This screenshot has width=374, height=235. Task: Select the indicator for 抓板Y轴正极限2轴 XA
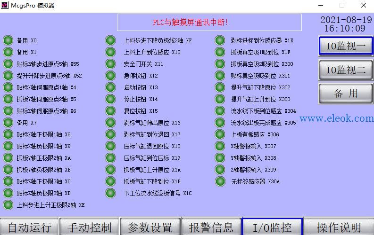pyautogui.click(x=8, y=158)
